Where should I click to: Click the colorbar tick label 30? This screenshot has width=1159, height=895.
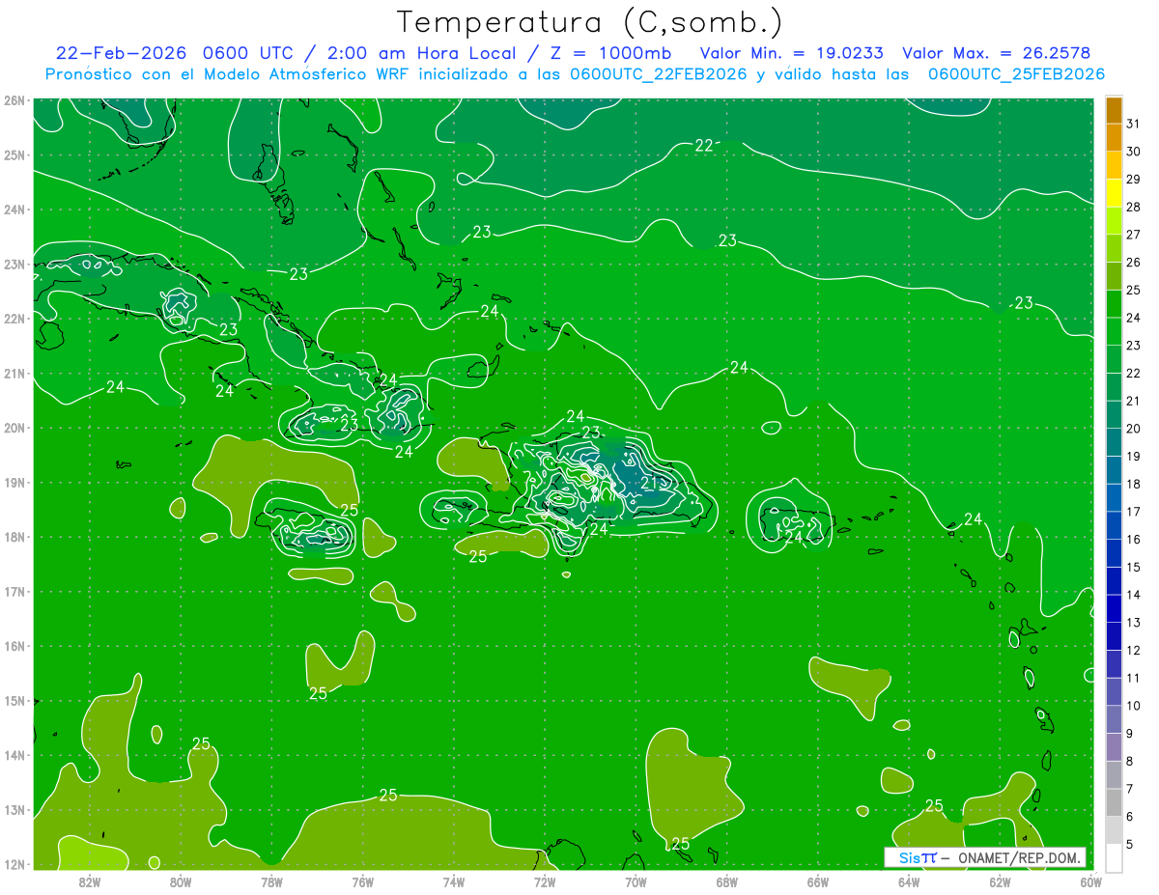pos(1134,152)
